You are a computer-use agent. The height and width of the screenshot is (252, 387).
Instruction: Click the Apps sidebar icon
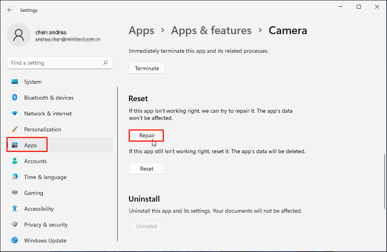coord(15,145)
